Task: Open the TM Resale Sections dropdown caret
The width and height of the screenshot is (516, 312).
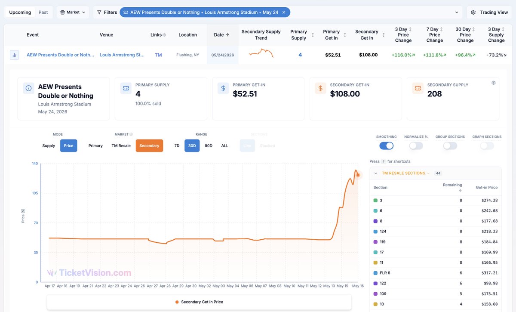Action: [428, 173]
